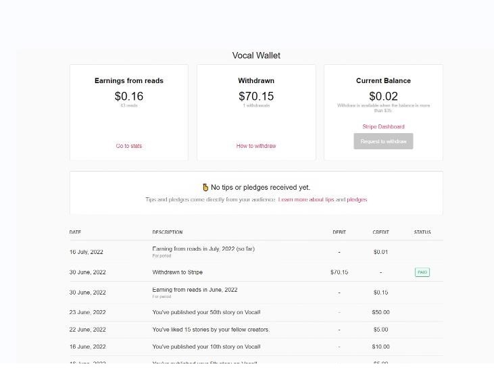The image size is (494, 379).
Task: Open the Stripe Dashboard link
Action: (383, 126)
